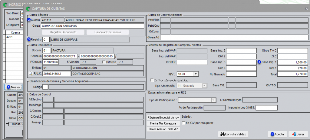Viewport: 310px width, 140px height.
Task: Click Total field showing 1,770.00
Action: point(292,74)
